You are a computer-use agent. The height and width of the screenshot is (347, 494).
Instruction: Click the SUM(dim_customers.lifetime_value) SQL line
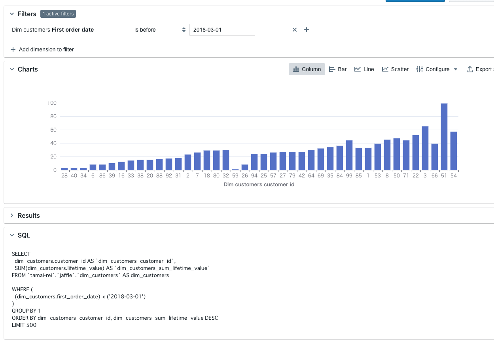pos(112,268)
